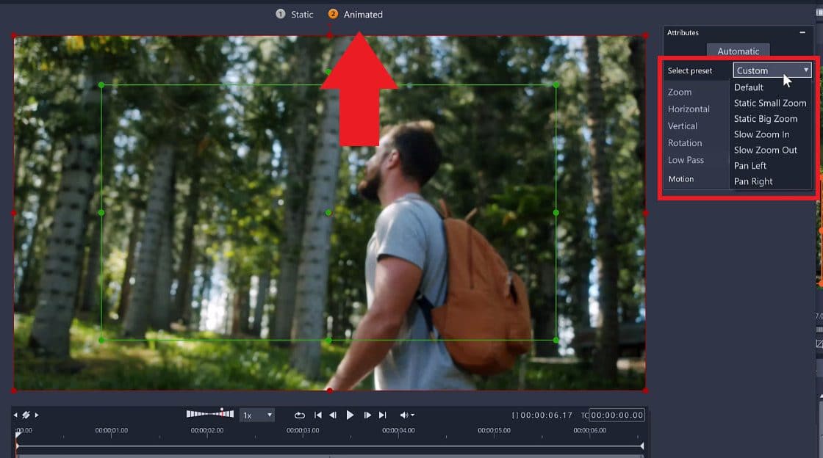Enable loop playback
Screen dimensions: 823x458
[x=300, y=415]
